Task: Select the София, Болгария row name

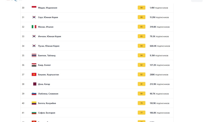Action: pyautogui.click(x=47, y=113)
